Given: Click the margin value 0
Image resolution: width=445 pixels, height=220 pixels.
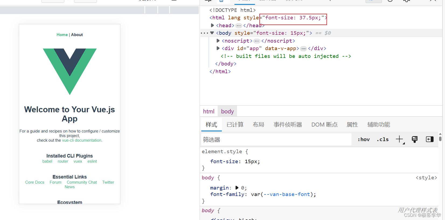Looking at the screenshot, I should [x=242, y=188].
